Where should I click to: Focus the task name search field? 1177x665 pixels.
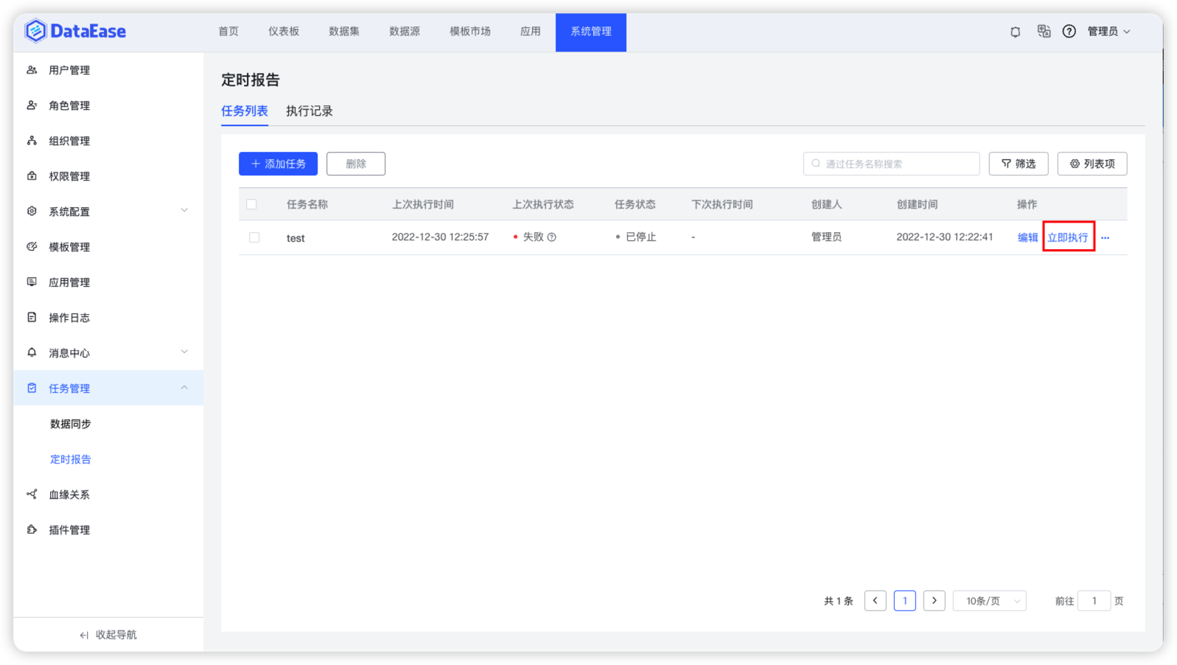point(891,164)
